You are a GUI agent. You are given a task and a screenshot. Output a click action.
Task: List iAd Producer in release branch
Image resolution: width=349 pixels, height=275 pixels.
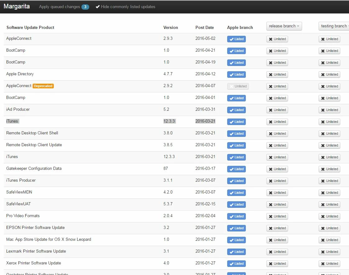[277, 110]
